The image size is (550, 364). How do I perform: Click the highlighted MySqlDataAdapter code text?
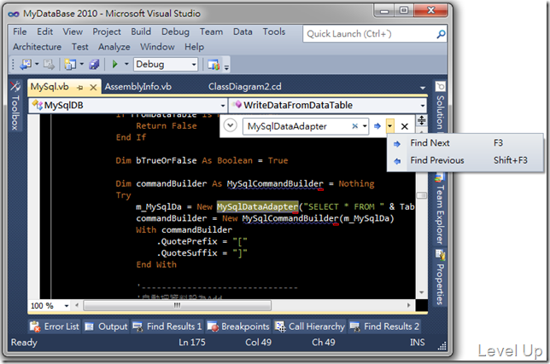click(x=257, y=207)
